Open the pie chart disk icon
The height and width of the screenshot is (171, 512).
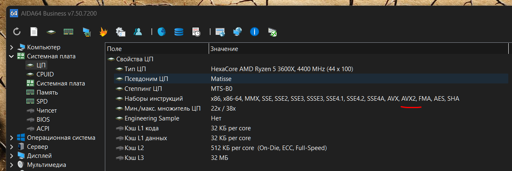(x=162, y=31)
